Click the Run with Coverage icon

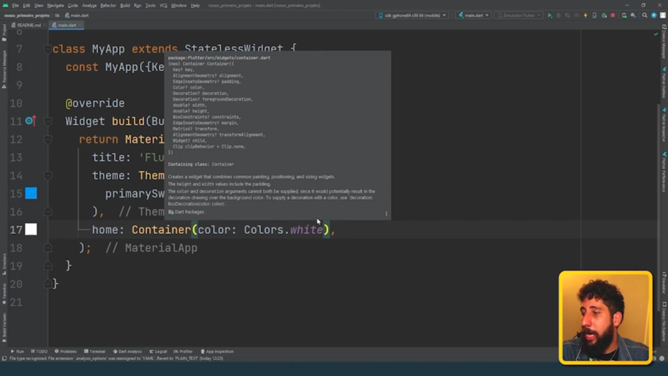click(x=567, y=15)
